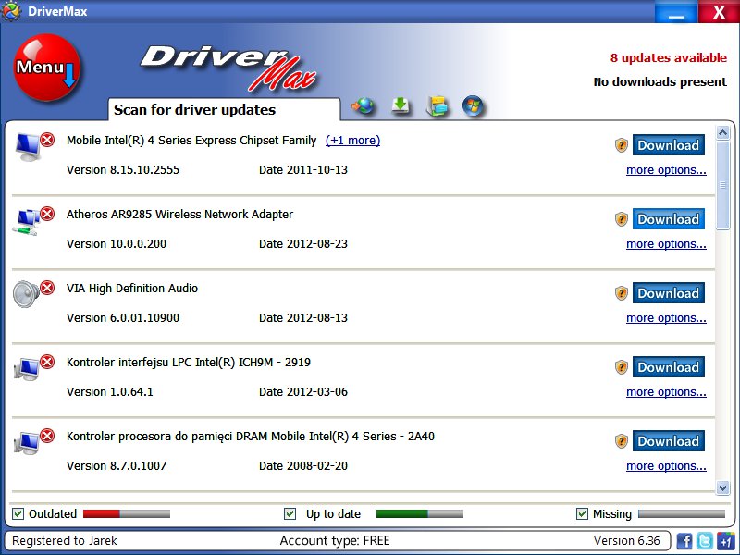Click the scrollbar down arrow
Viewport: 740px width, 555px height.
pos(722,487)
